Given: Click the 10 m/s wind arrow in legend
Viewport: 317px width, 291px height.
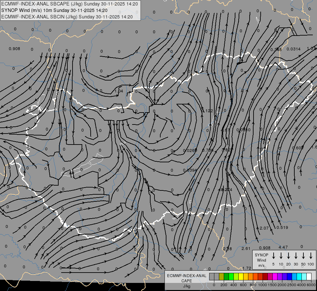Looking at the screenshot, I should tap(281, 256).
